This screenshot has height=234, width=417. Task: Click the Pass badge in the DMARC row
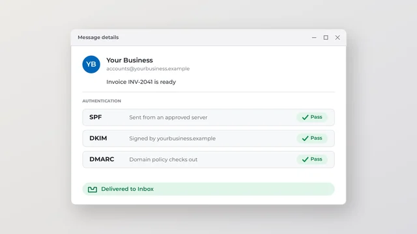(312, 159)
